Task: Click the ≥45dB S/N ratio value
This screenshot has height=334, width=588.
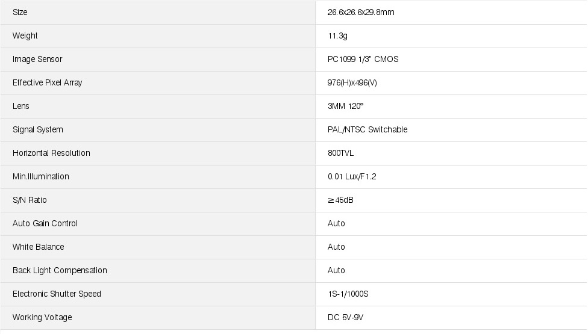Action: click(340, 200)
